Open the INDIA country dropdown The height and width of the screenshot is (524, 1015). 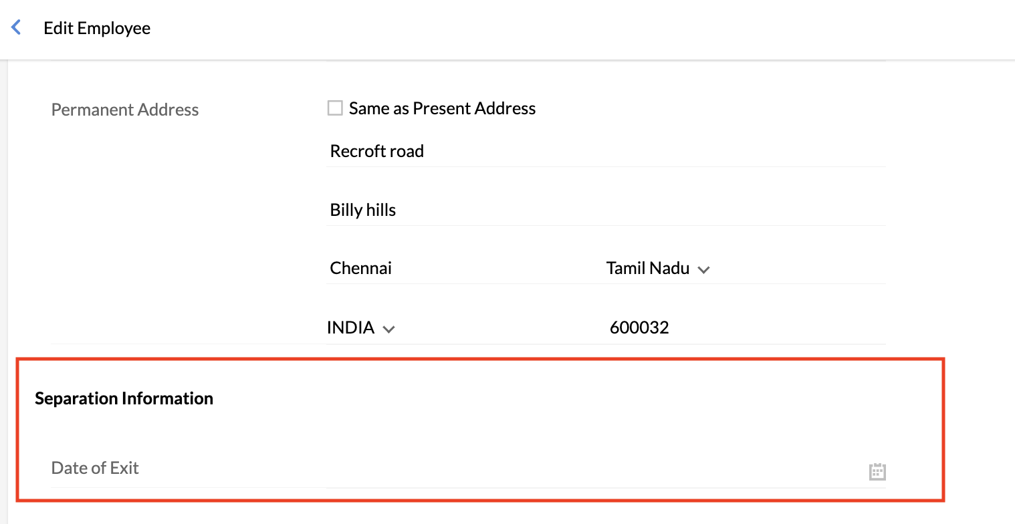pyautogui.click(x=350, y=327)
